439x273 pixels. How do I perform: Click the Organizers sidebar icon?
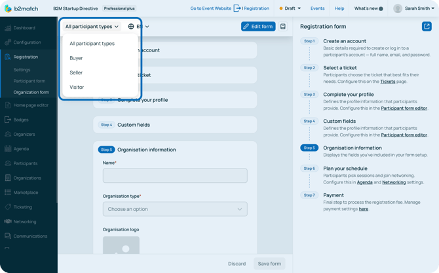(8, 134)
